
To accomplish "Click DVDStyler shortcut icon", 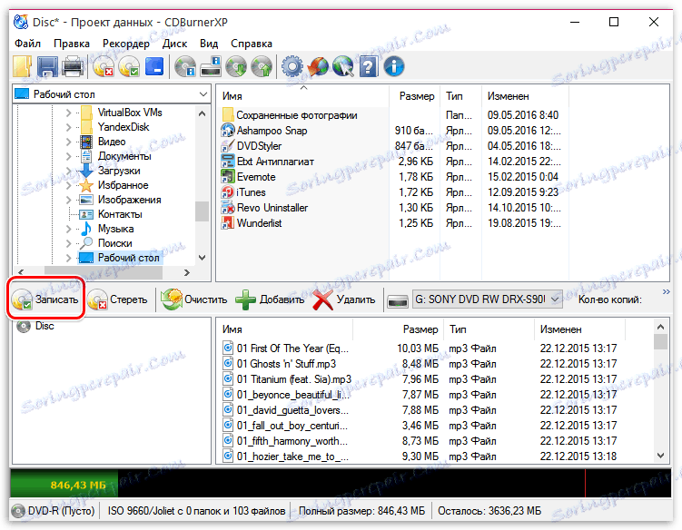I will (x=228, y=145).
